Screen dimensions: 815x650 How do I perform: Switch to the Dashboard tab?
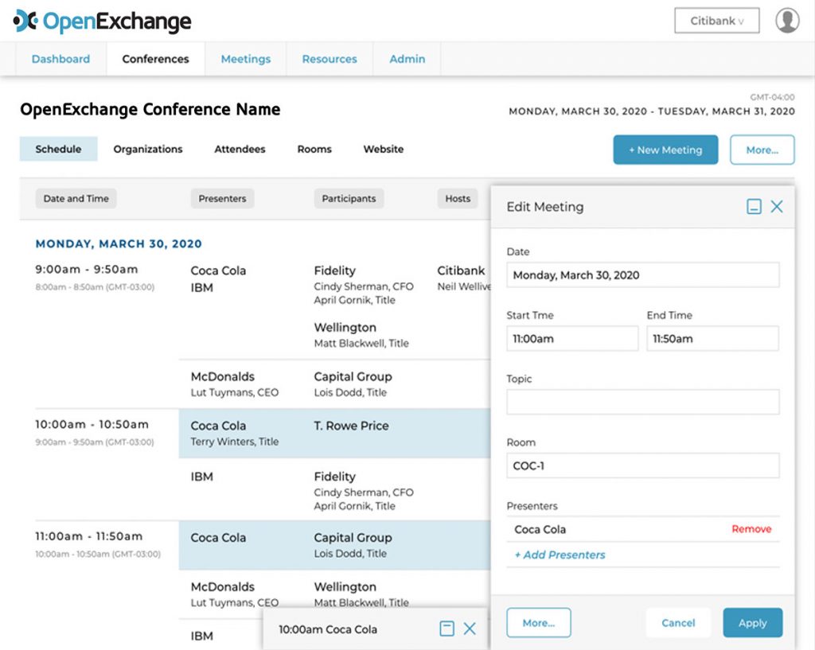[60, 59]
